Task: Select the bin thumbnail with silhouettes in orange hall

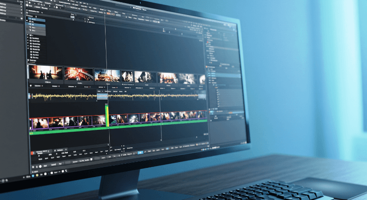Action: (46, 73)
